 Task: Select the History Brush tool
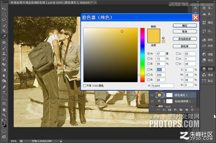tap(4, 59)
